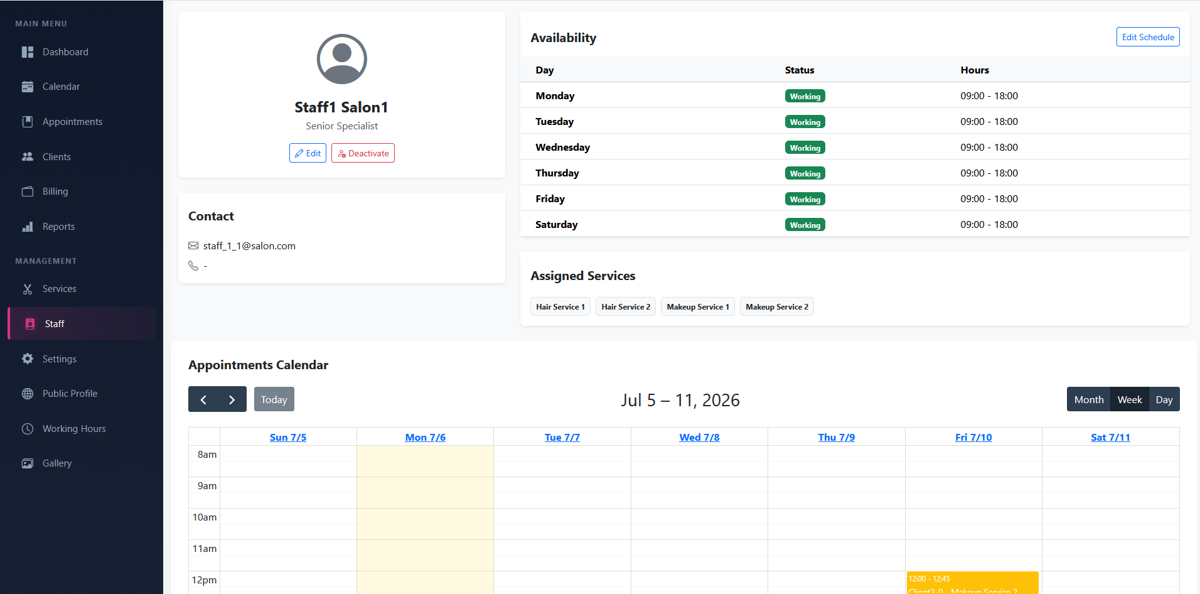Screen dimensions: 1200x594
Task: Open Reports menu label
Action: pyautogui.click(x=58, y=227)
